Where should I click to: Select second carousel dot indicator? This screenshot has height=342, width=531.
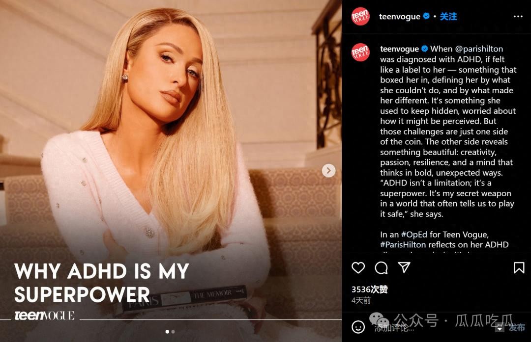[x=173, y=332]
